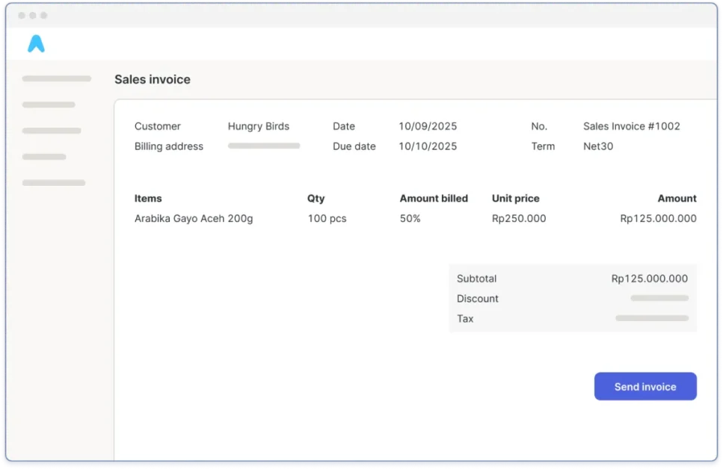Image resolution: width=723 pixels, height=469 pixels.
Task: Click the blue app logo icon
Action: 36,44
